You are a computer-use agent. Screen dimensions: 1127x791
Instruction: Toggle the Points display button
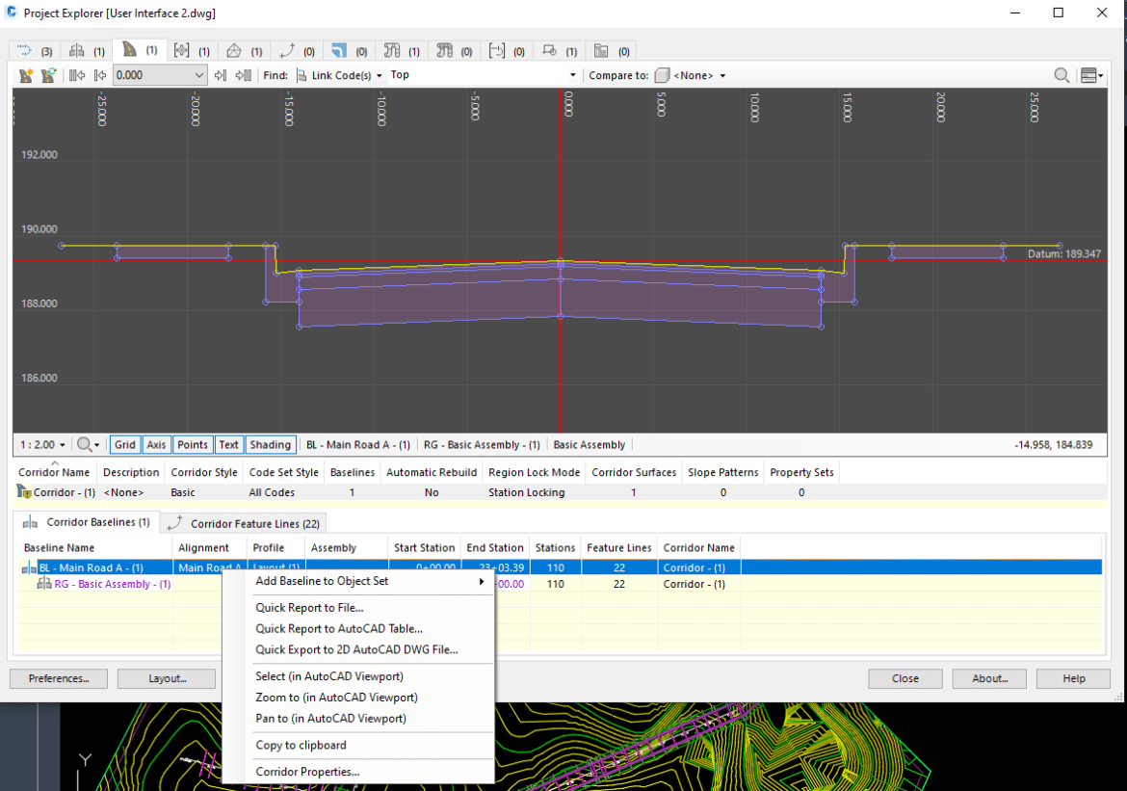tap(192, 444)
